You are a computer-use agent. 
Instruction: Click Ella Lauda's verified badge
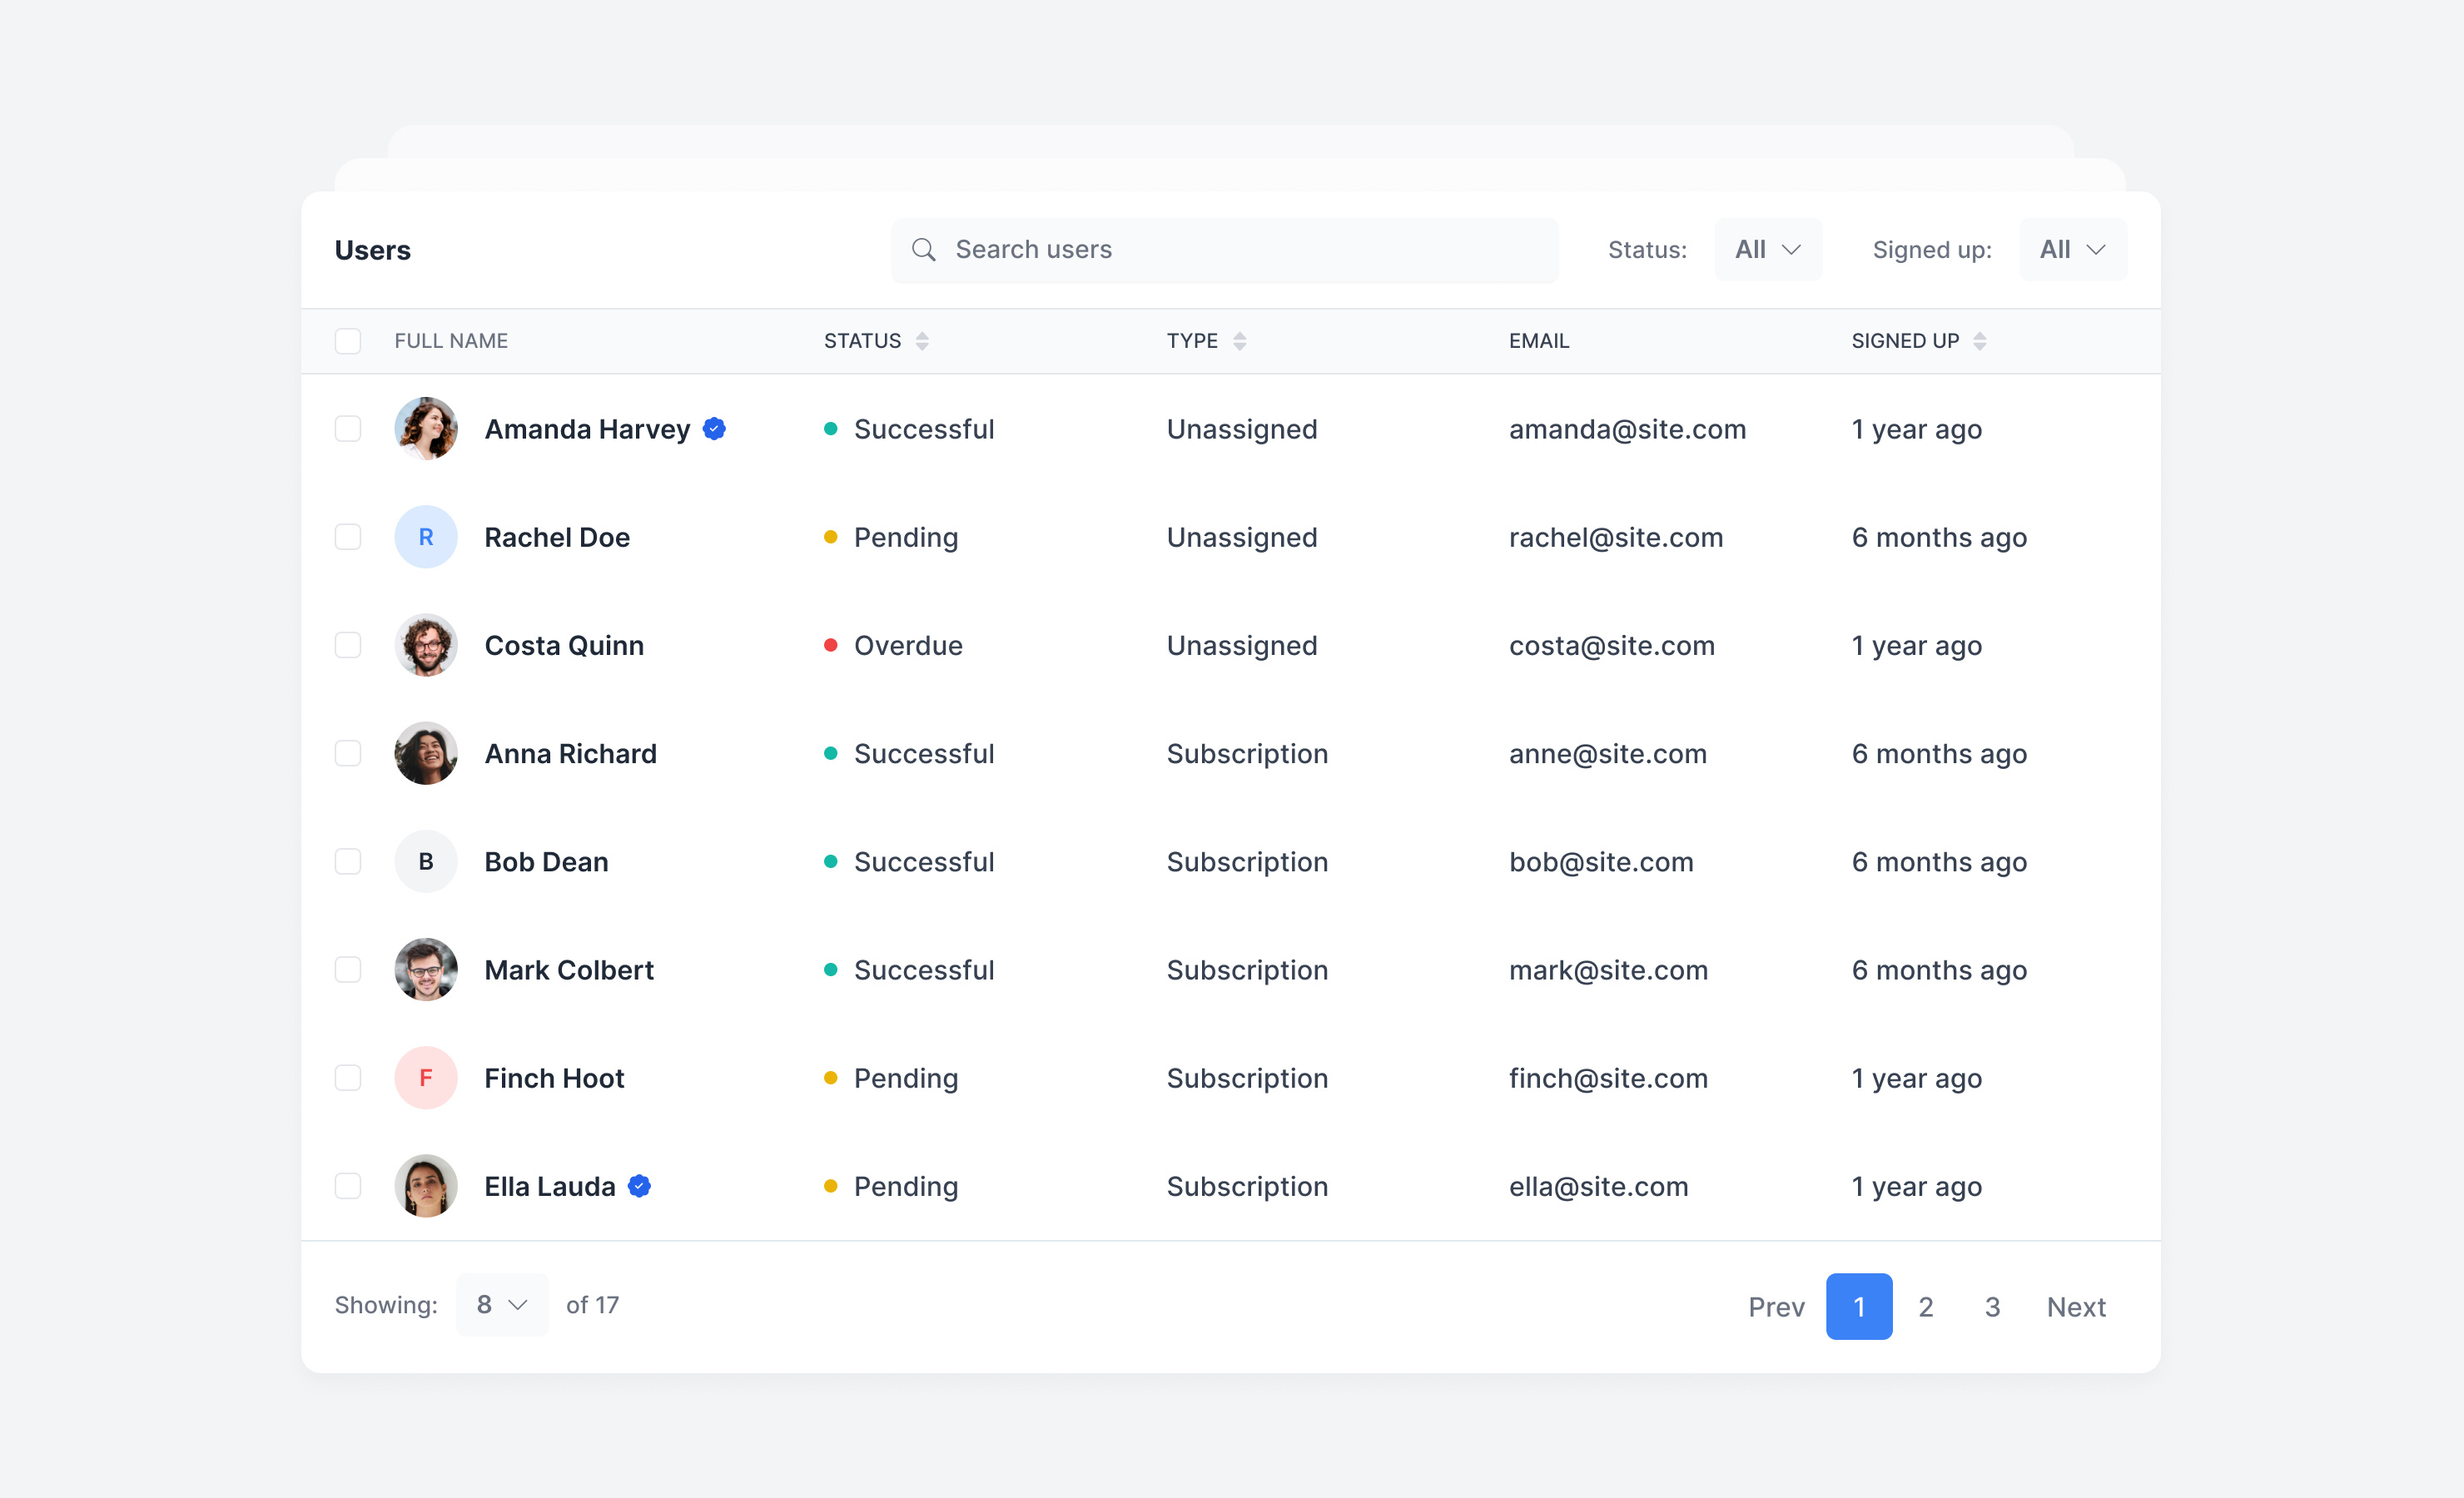pyautogui.click(x=639, y=1186)
